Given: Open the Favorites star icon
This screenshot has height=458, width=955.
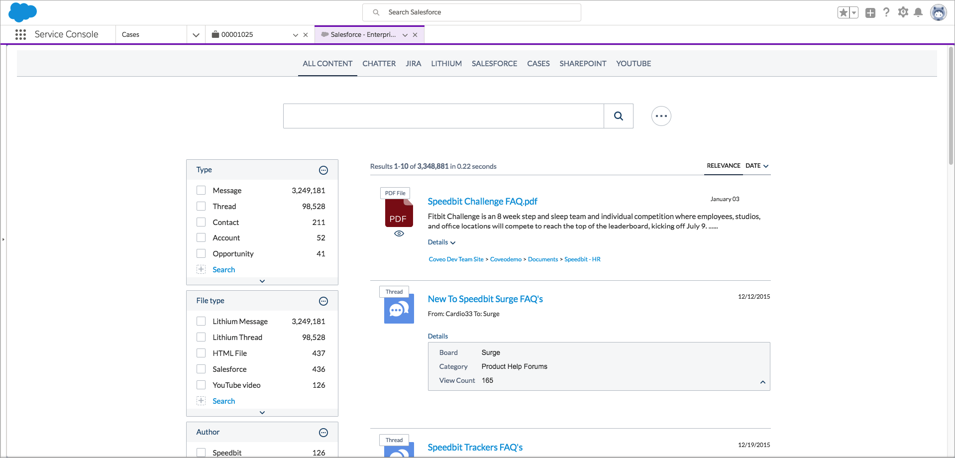Looking at the screenshot, I should [843, 12].
